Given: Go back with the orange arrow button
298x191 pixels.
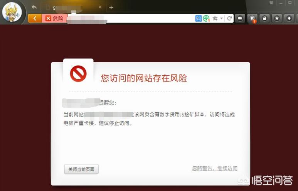Looking at the screenshot, I should 35,19.
